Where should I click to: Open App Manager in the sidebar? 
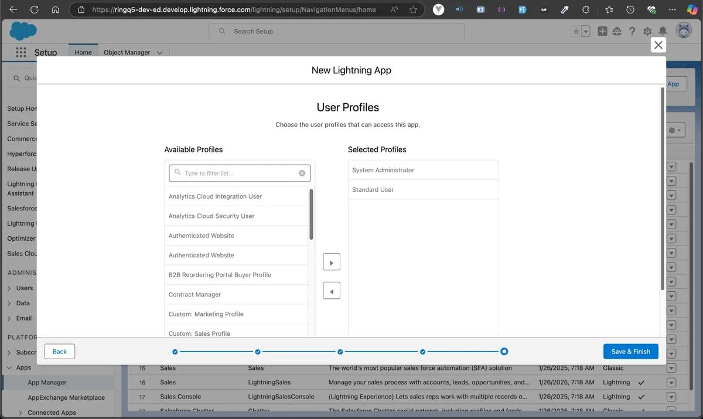click(47, 383)
